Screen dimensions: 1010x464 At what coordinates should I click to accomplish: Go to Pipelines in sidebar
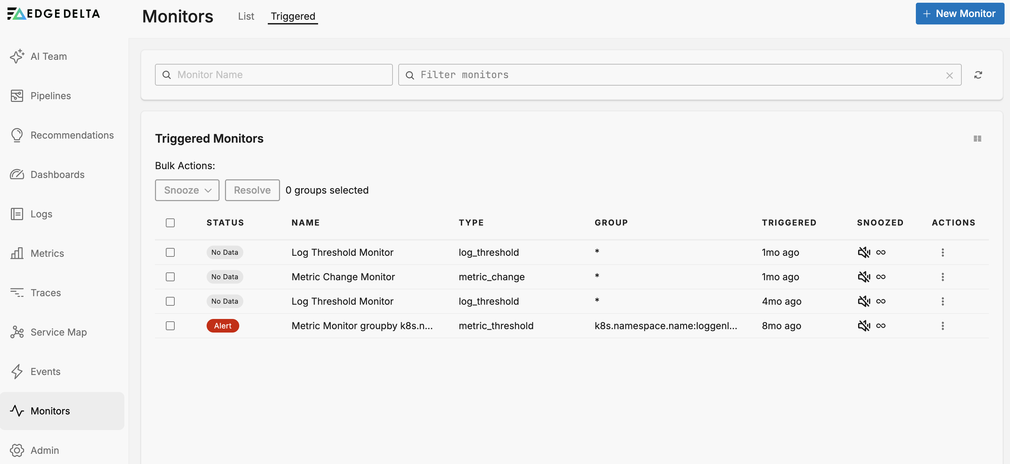tap(51, 96)
